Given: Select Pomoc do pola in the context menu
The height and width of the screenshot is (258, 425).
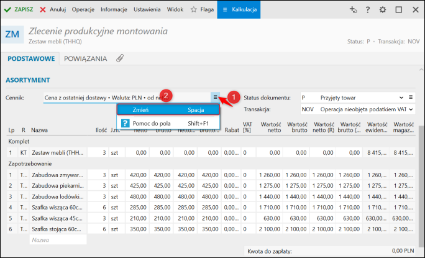Looking at the screenshot, I should pyautogui.click(x=152, y=124).
